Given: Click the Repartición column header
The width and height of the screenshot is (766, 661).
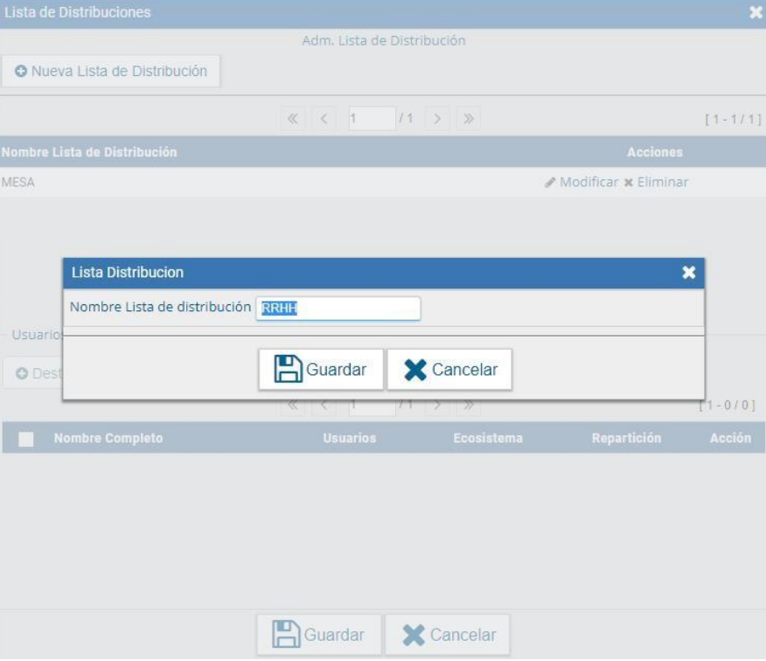Looking at the screenshot, I should [626, 438].
